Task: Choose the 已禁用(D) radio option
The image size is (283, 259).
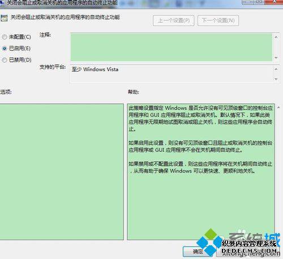Action: click(x=5, y=60)
